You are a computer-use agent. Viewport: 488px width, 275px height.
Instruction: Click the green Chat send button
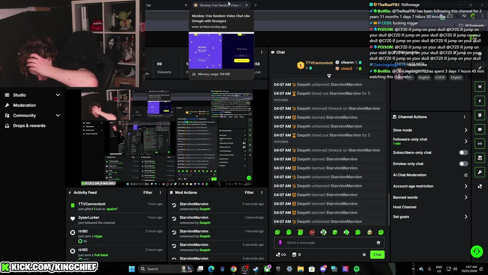click(377, 255)
